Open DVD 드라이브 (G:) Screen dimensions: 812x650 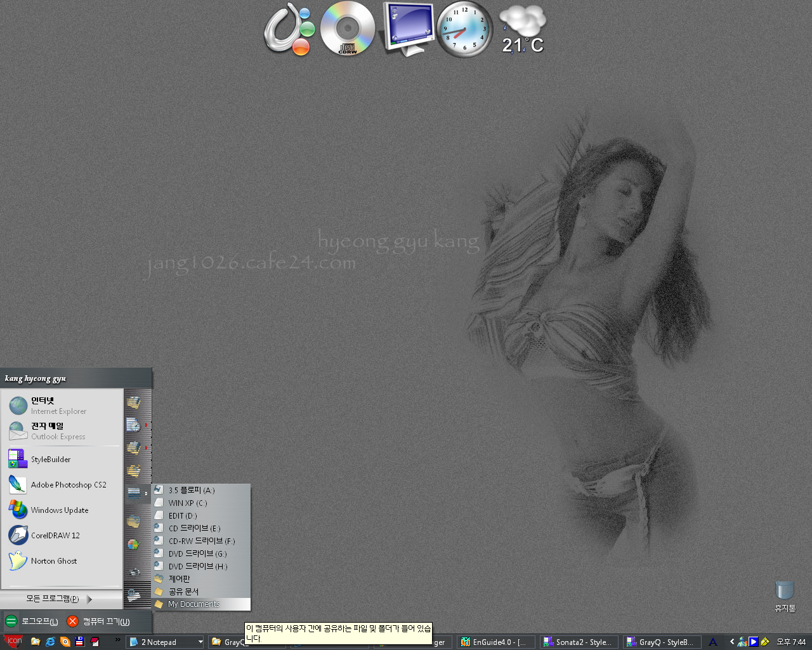point(202,554)
